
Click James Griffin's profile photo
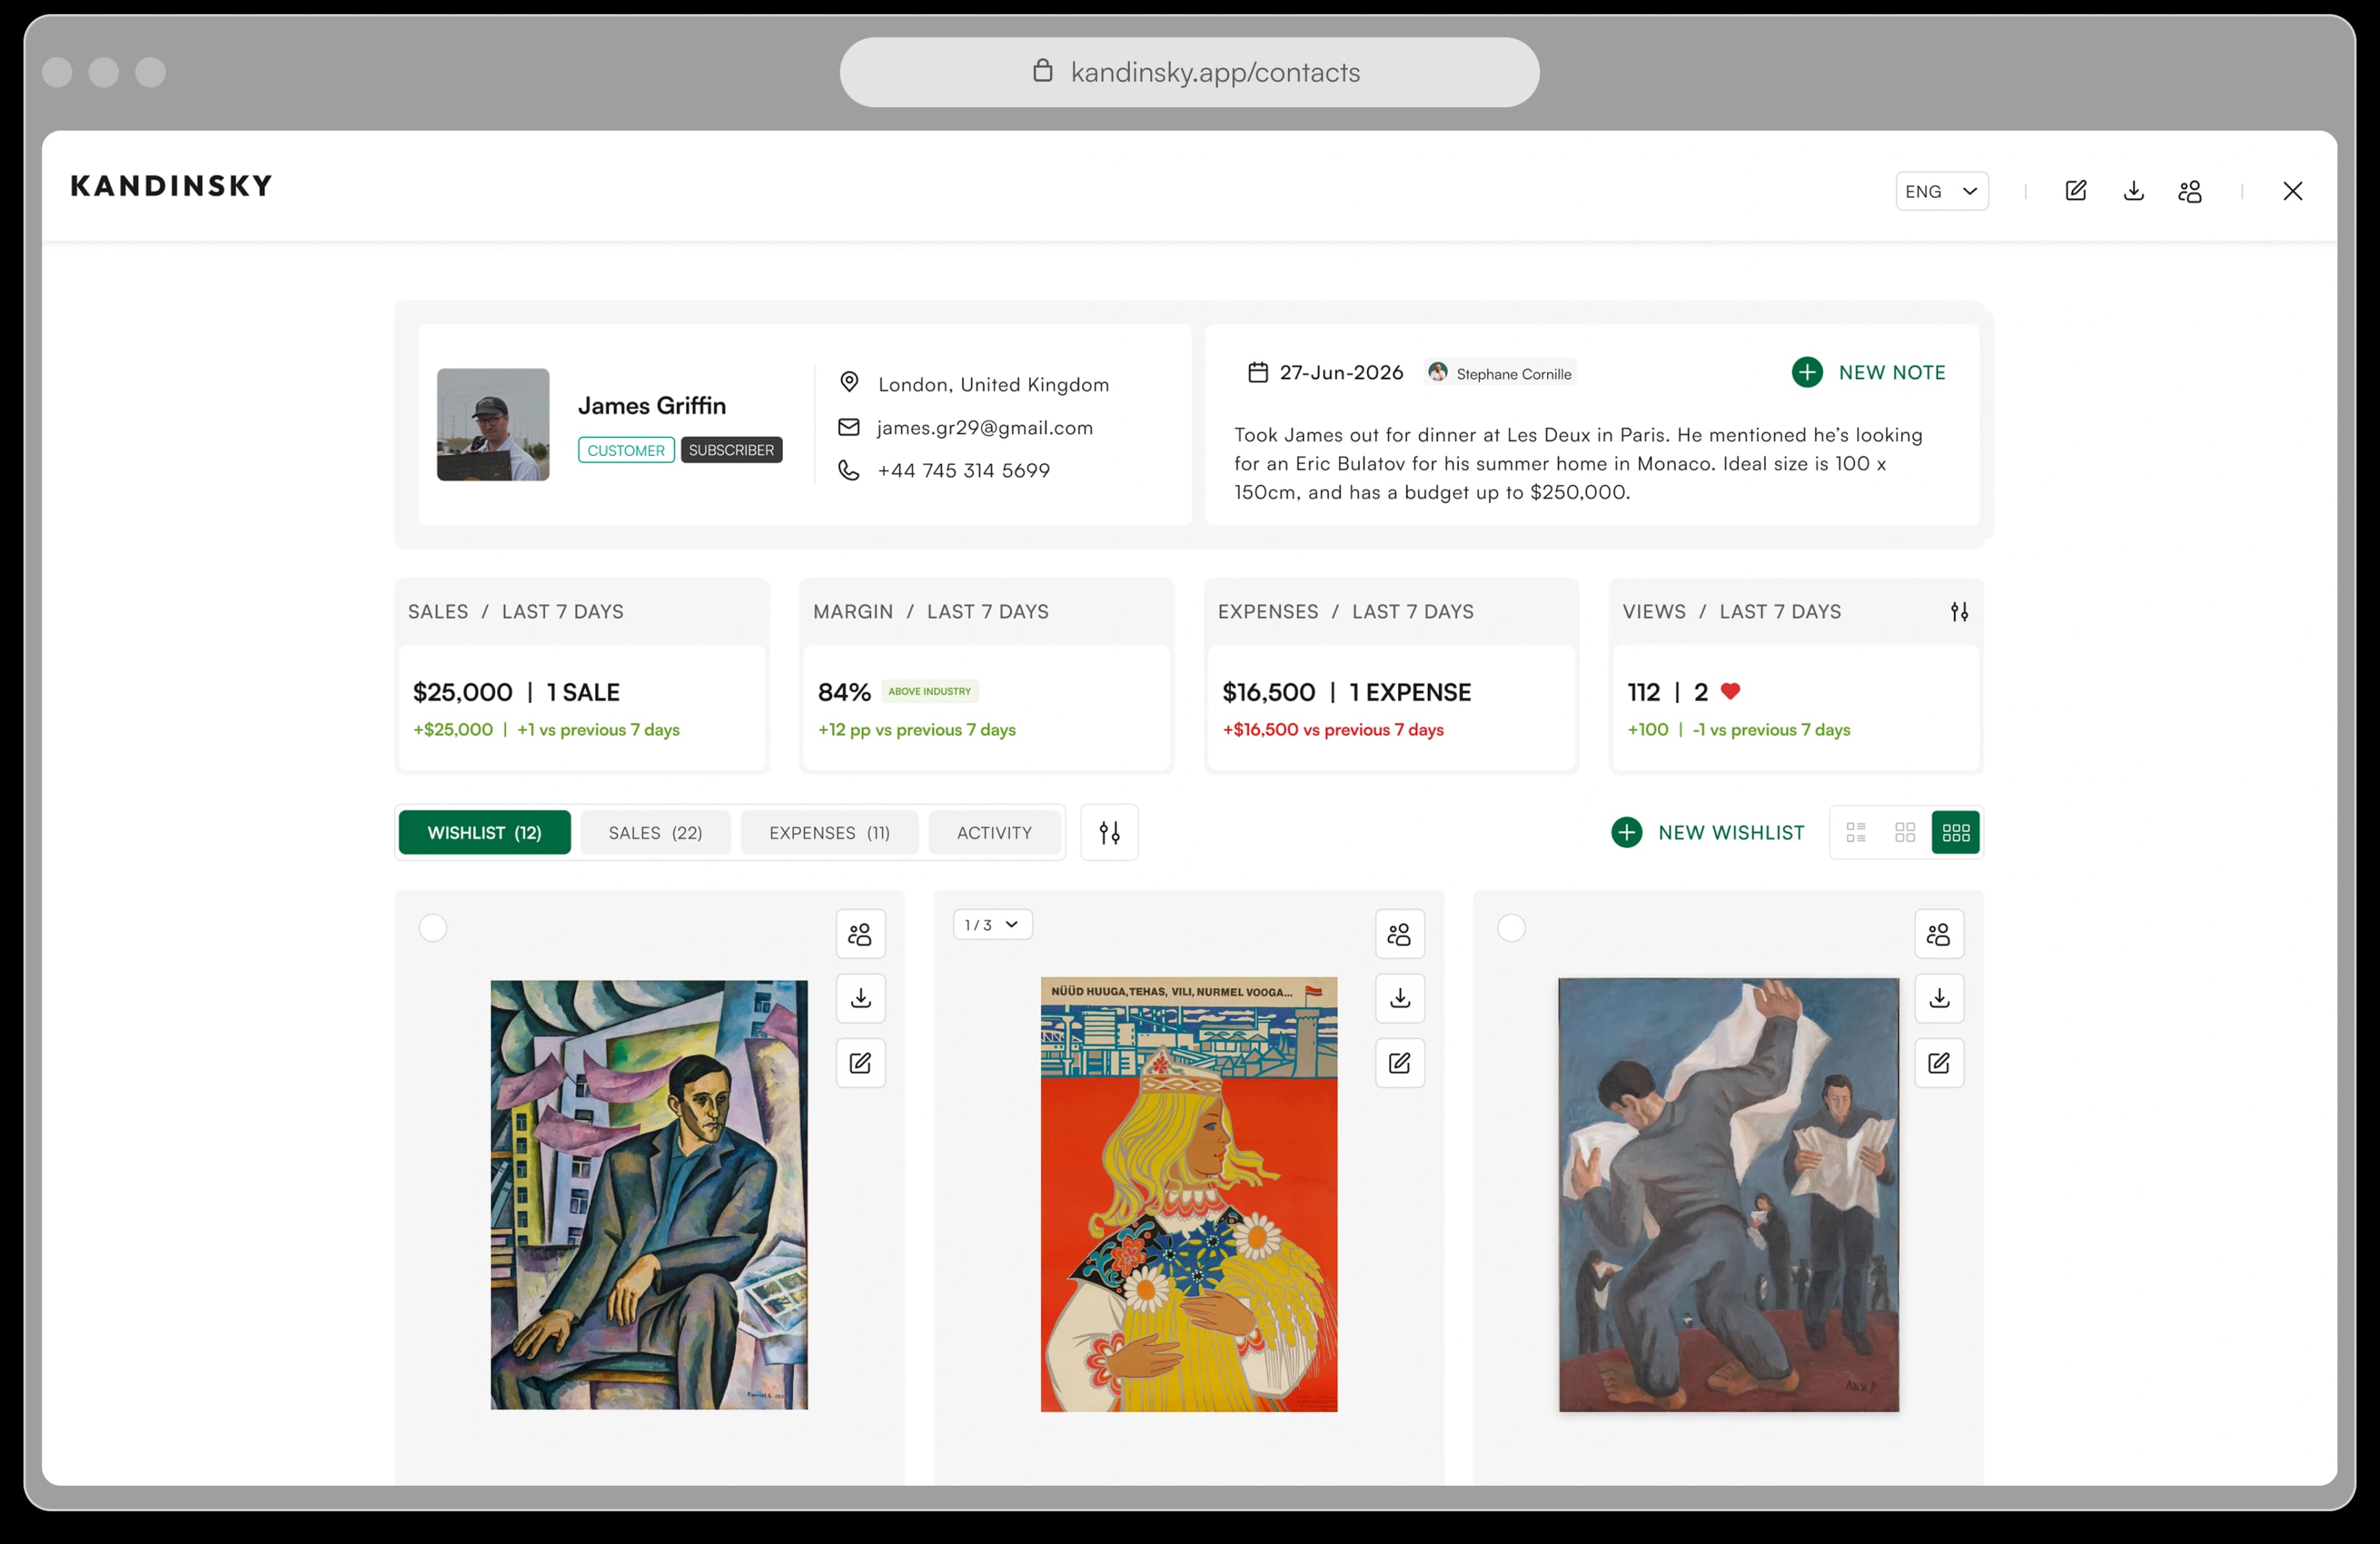tap(493, 424)
